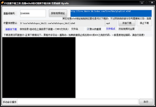Stop download via 停止下载 button

pyautogui.click(x=144, y=23)
